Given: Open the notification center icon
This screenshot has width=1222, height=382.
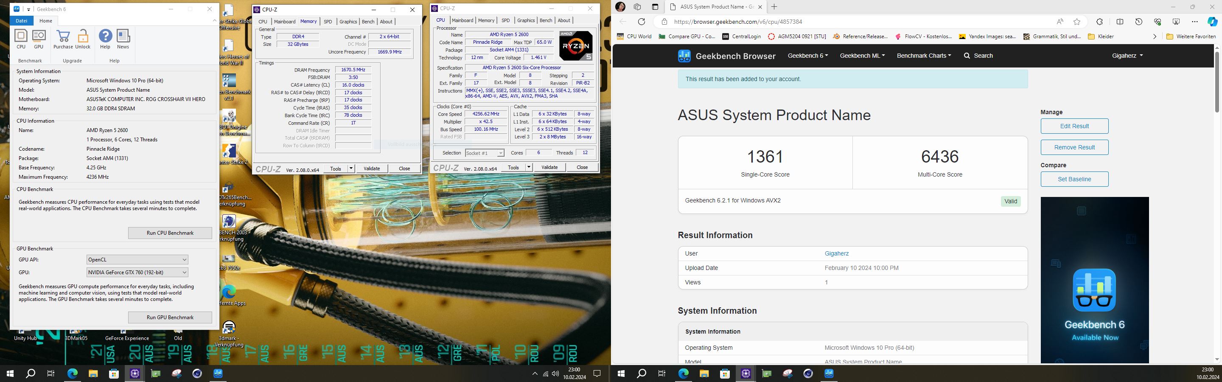Looking at the screenshot, I should (597, 374).
